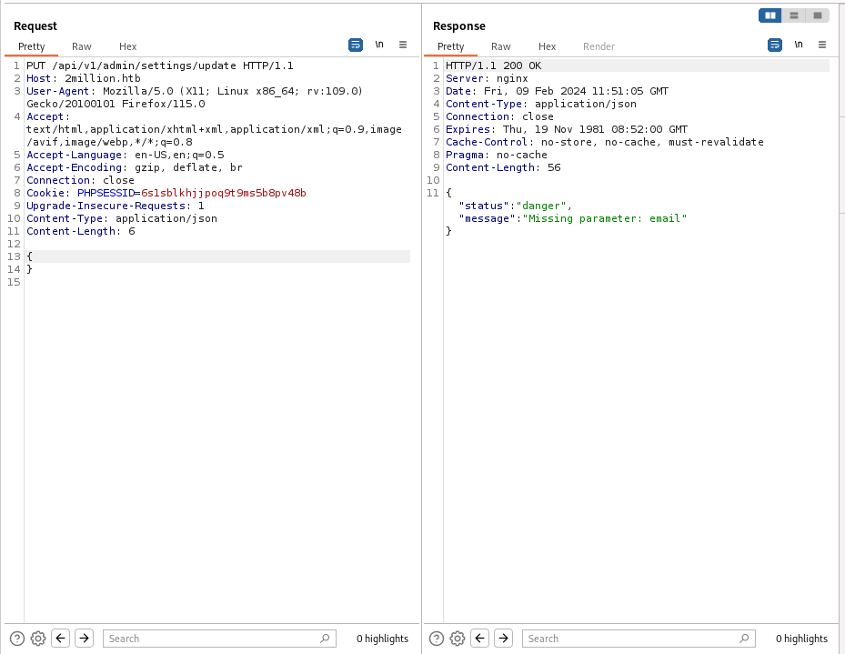Switch to combined tabbed layout view
Screen dimensions: 845x654
pyautogui.click(x=818, y=15)
